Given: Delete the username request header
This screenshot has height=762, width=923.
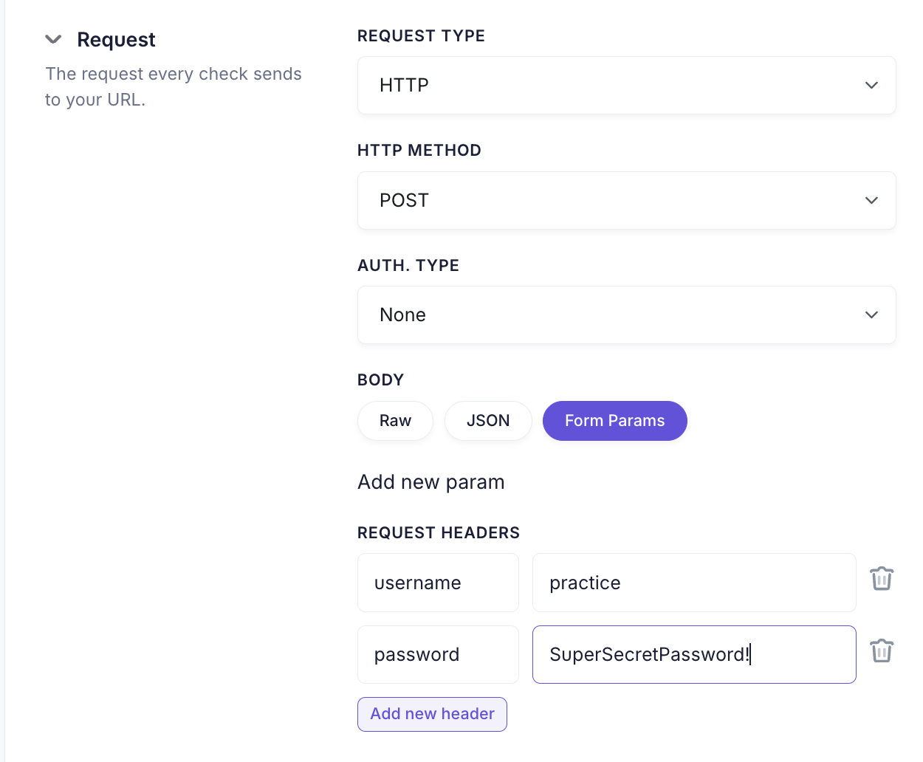Looking at the screenshot, I should click(x=882, y=579).
